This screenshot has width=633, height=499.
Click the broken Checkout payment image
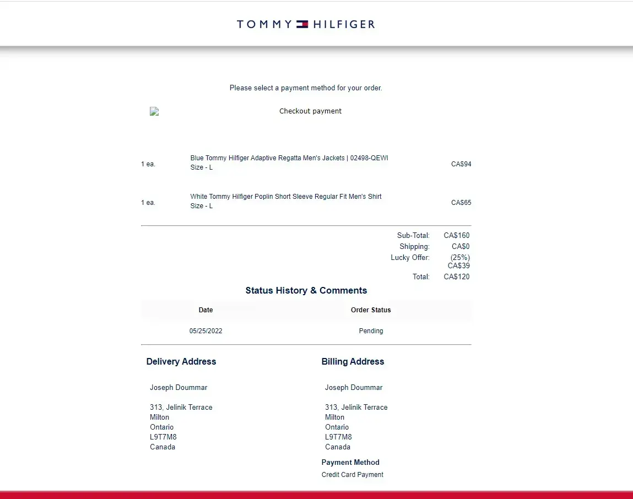[x=154, y=111]
